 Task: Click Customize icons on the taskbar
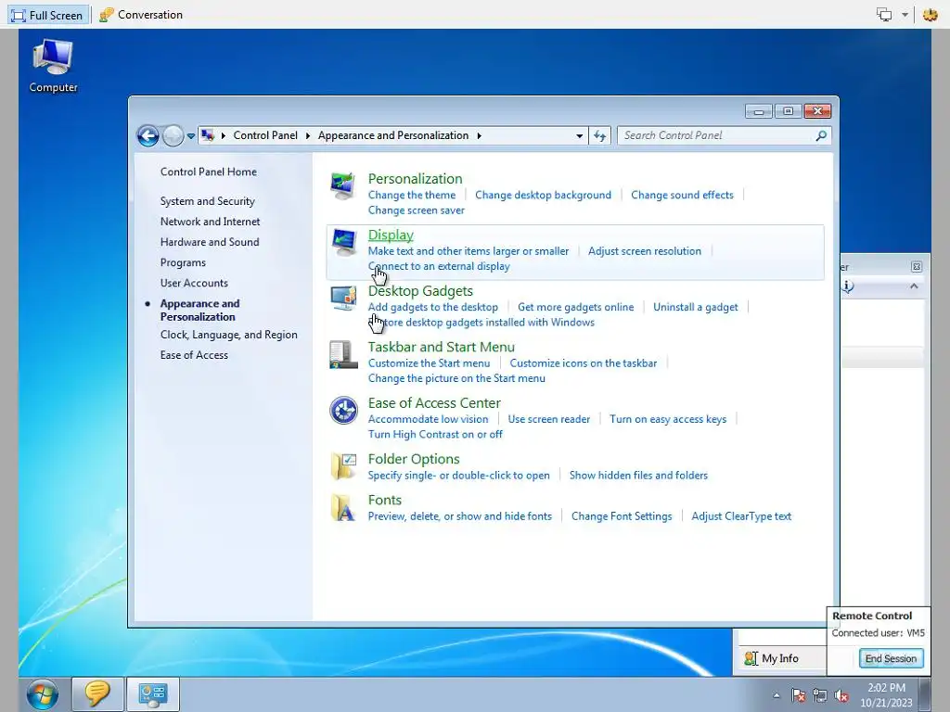[583, 363]
